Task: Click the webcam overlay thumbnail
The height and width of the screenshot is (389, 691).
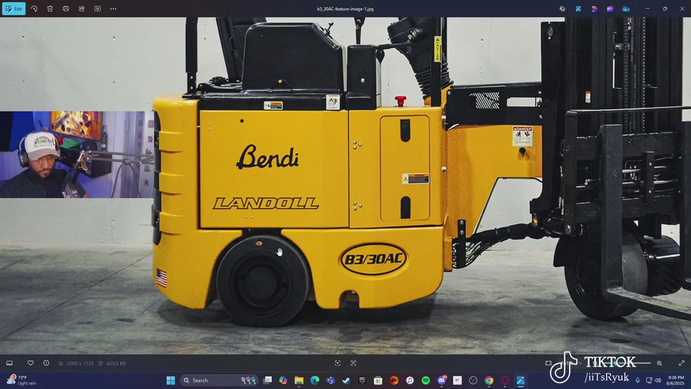Action: 77,155
